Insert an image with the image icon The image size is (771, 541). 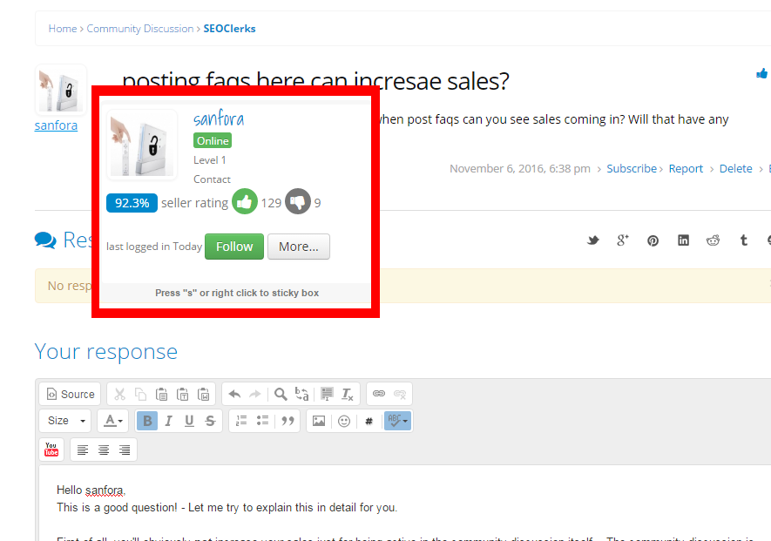(319, 421)
